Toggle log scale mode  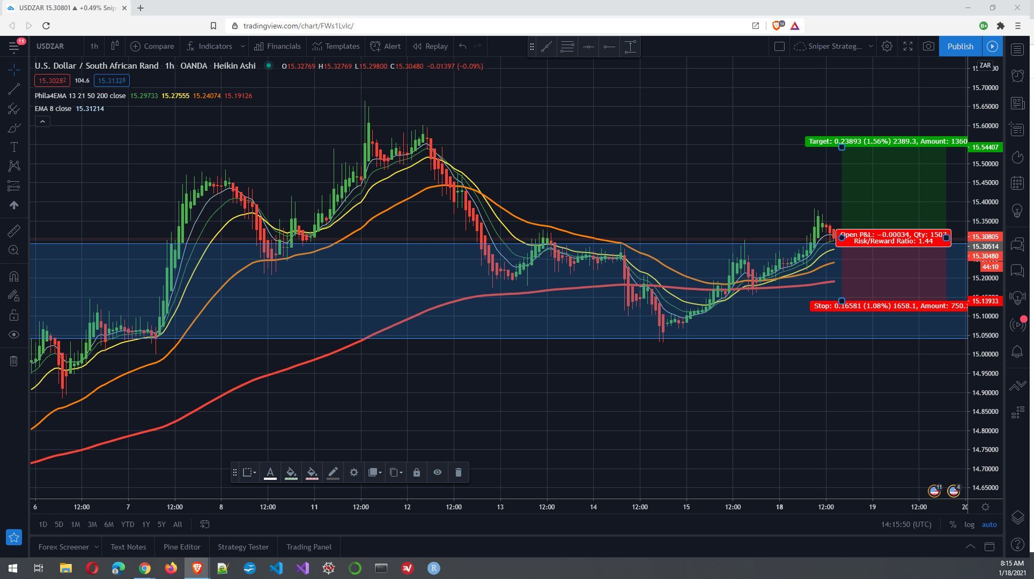click(x=969, y=525)
